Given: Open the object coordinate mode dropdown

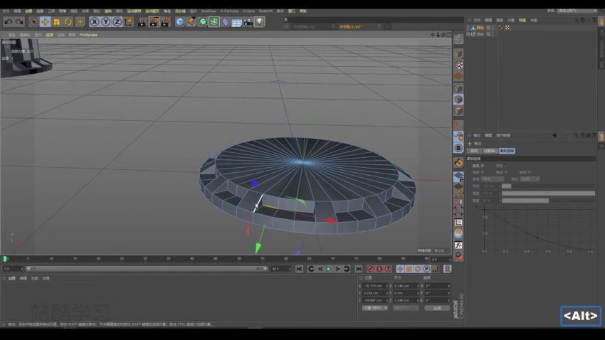Looking at the screenshot, I should 375,308.
